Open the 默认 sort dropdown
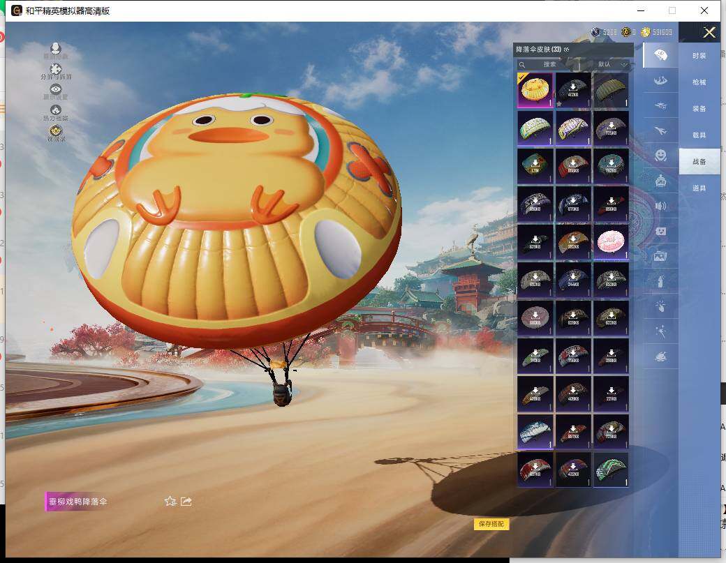726x563 pixels. click(613, 64)
